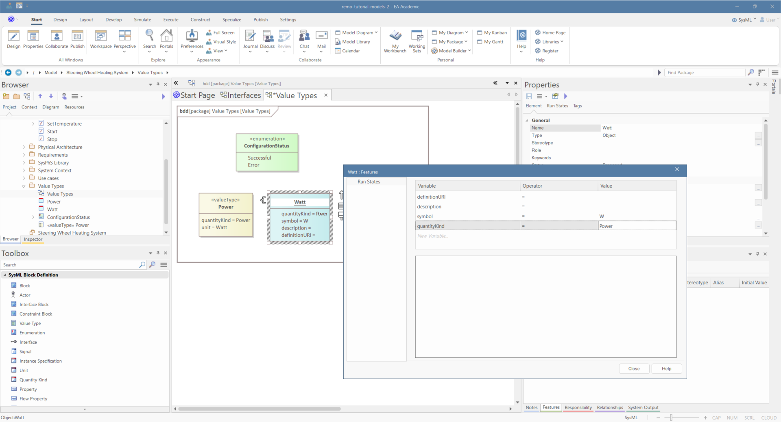Pin the Browser panel with the pushpin

tap(158, 84)
